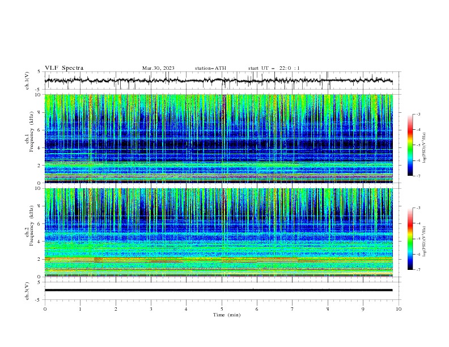This screenshot has width=449, height=347.
Task: Select the "start UT = 22:0 :1" text
Action: pos(274,68)
